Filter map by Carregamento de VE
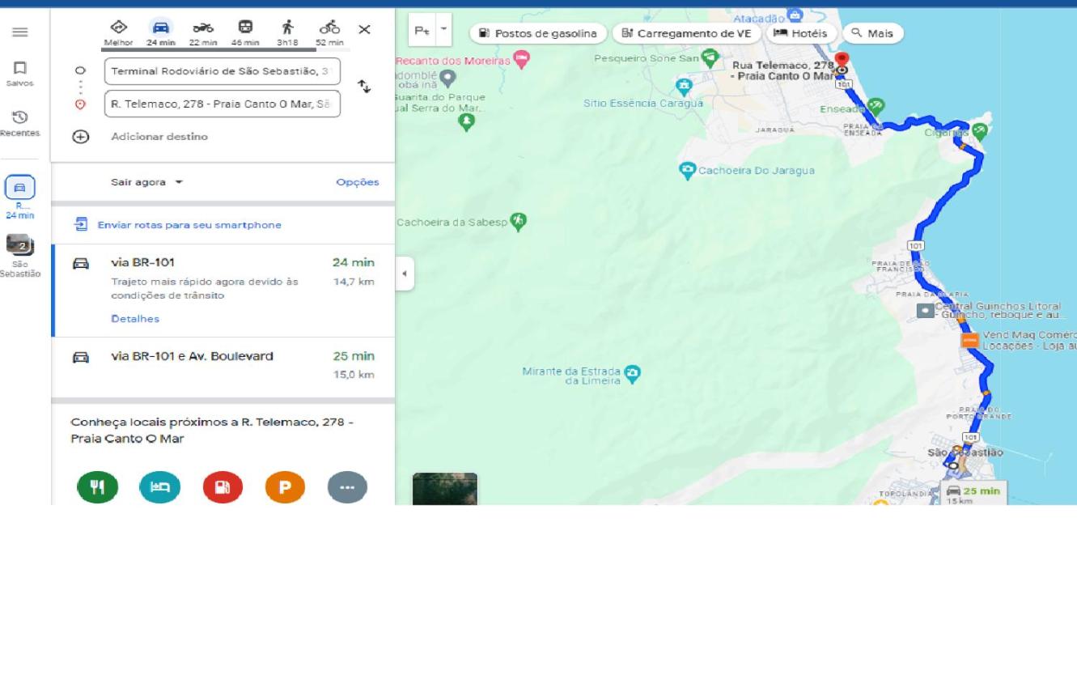Screen dimensions: 1077x688 687,33
